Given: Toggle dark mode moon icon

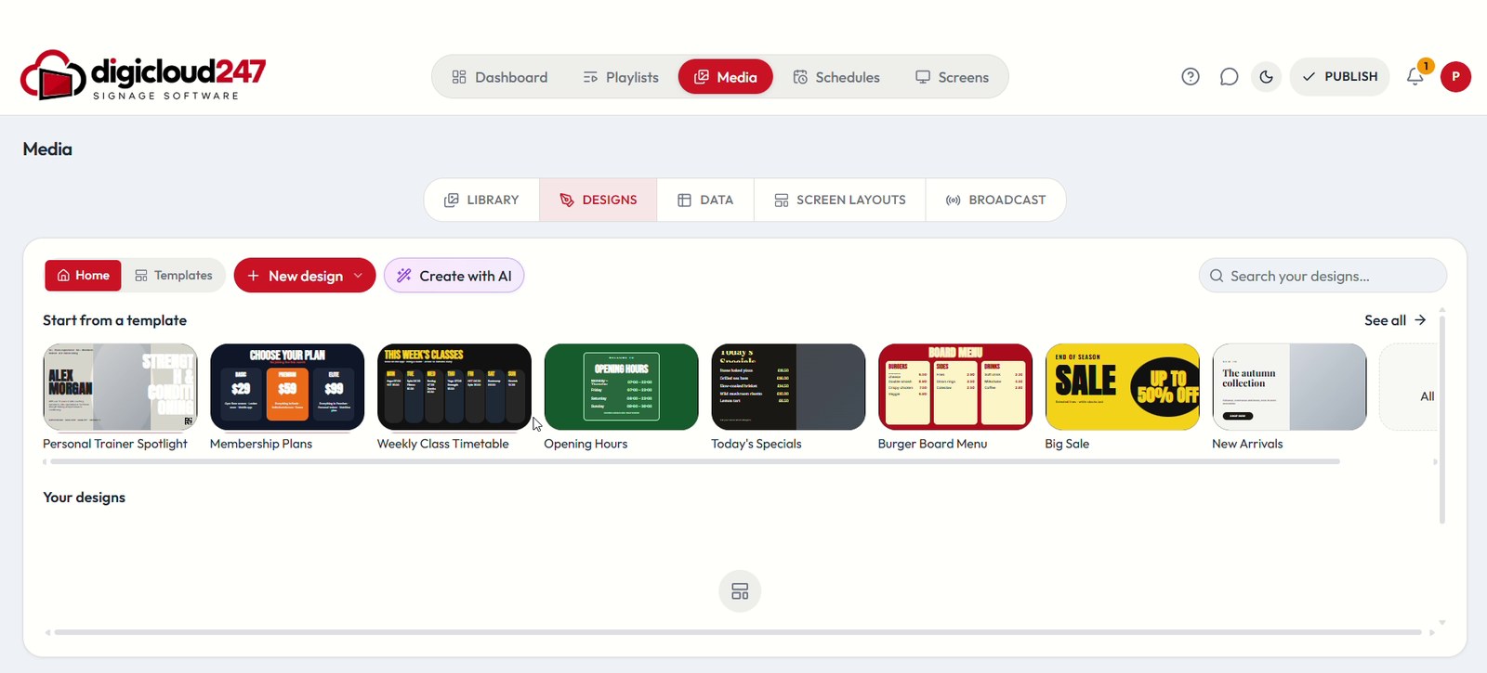Looking at the screenshot, I should [x=1266, y=77].
